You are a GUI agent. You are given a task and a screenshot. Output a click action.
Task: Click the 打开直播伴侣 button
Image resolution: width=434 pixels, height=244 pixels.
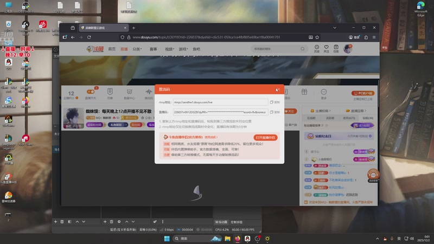click(265, 138)
